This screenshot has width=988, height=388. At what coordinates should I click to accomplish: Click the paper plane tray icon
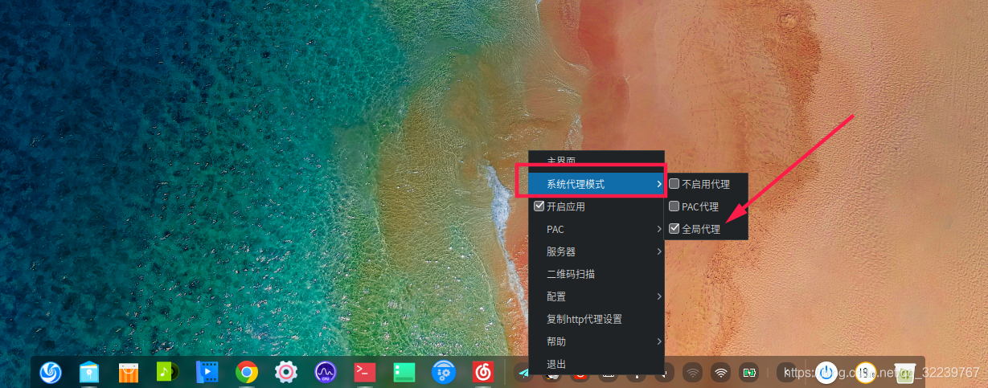[523, 373]
